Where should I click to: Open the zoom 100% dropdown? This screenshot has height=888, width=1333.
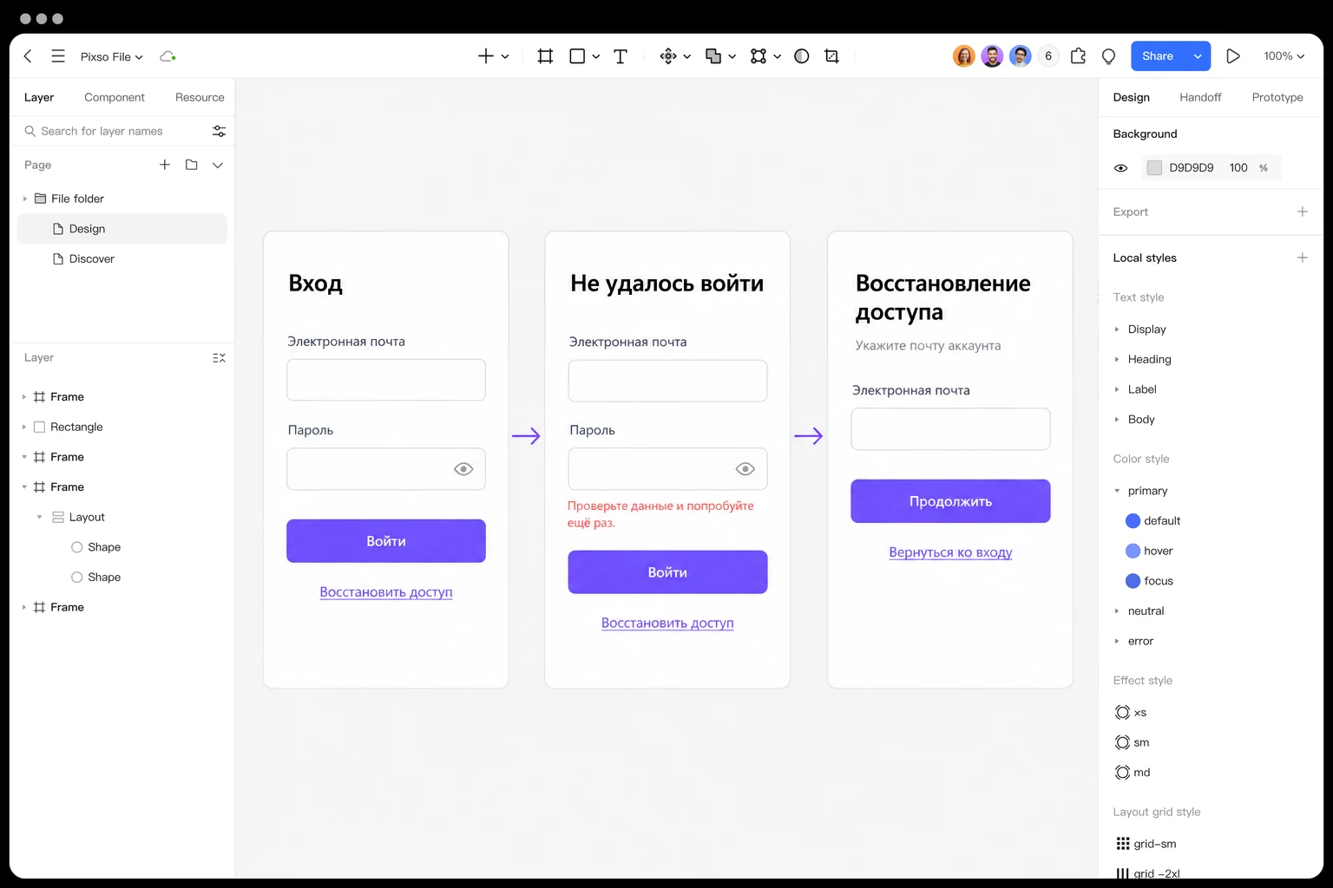(x=1284, y=56)
